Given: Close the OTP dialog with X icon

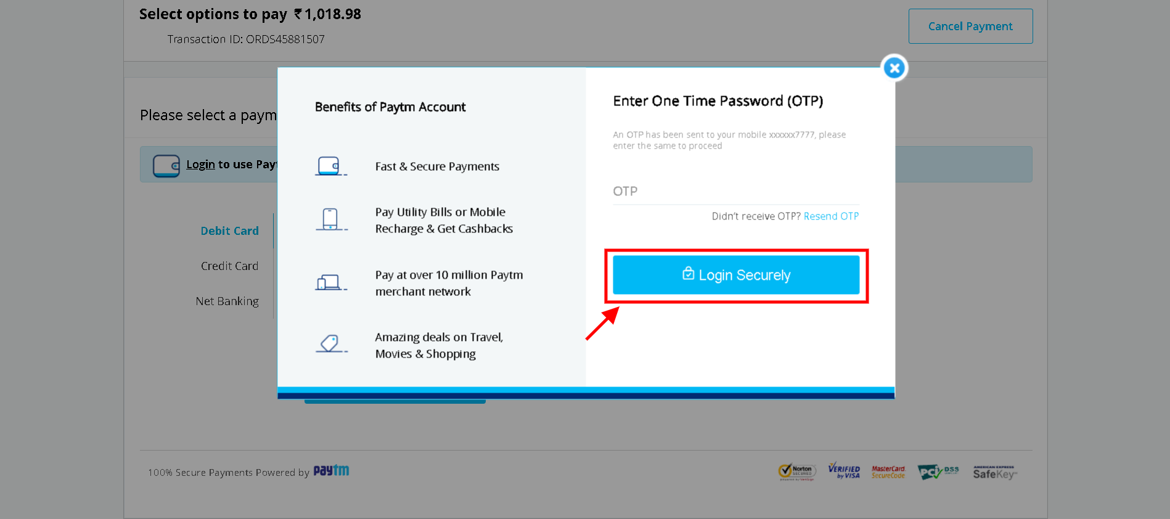Looking at the screenshot, I should click(894, 68).
